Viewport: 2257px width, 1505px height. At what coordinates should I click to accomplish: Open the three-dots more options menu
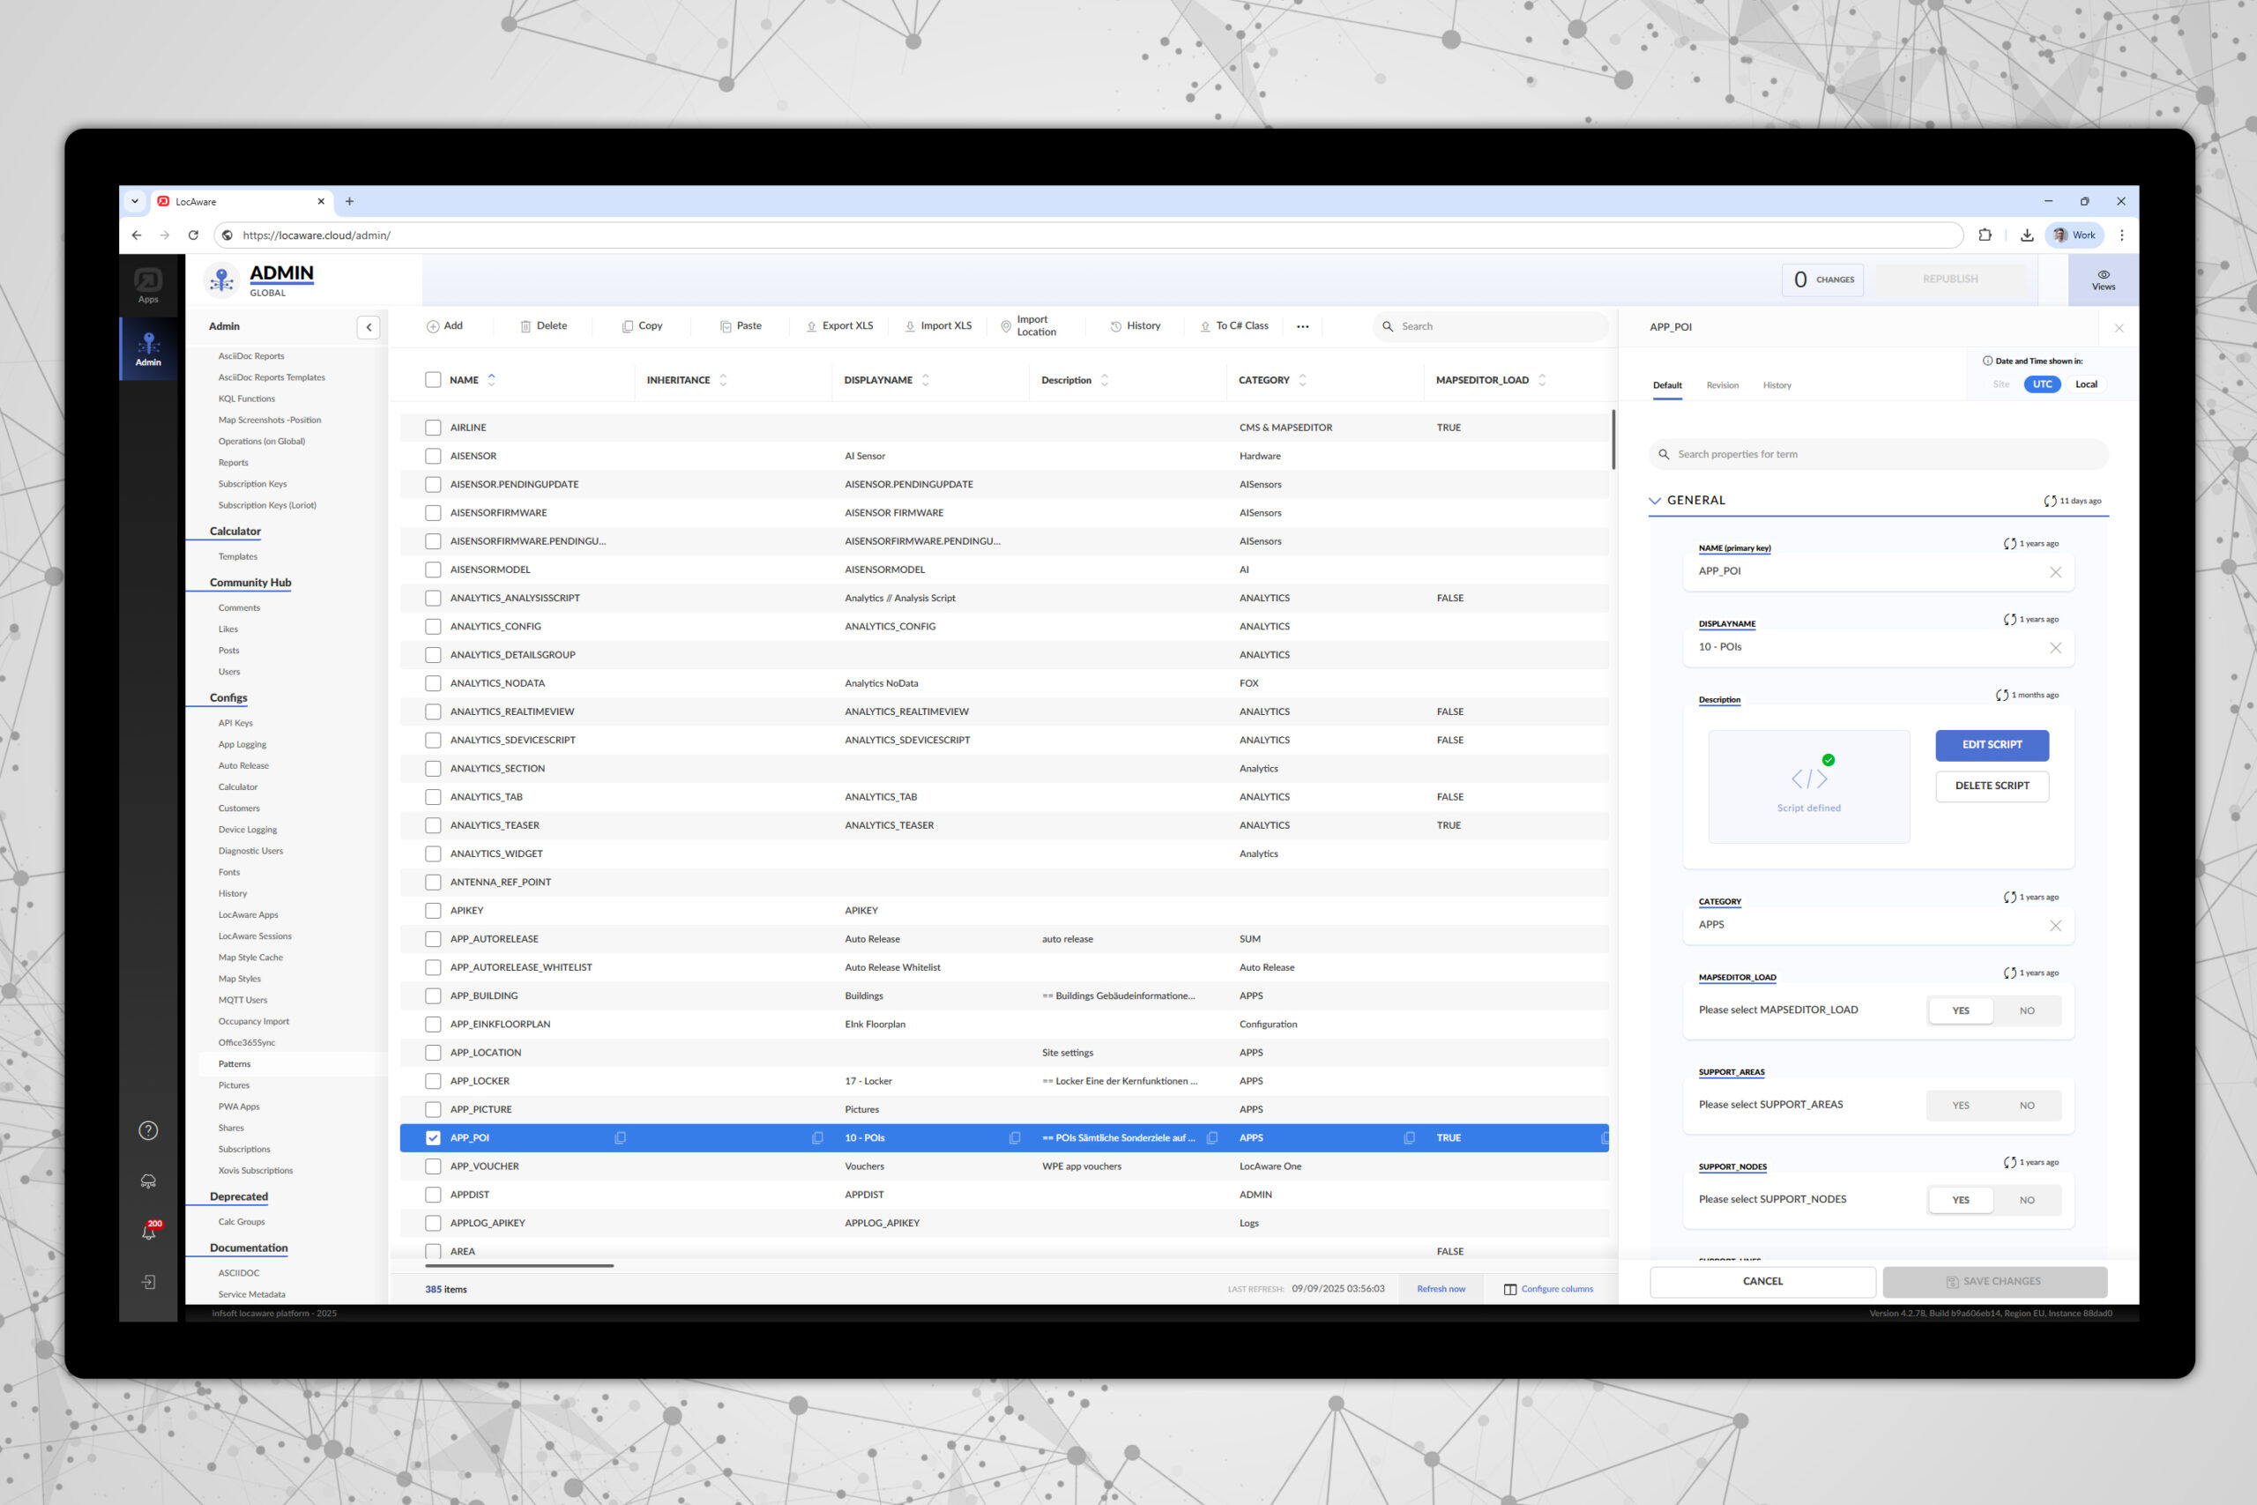point(1302,326)
